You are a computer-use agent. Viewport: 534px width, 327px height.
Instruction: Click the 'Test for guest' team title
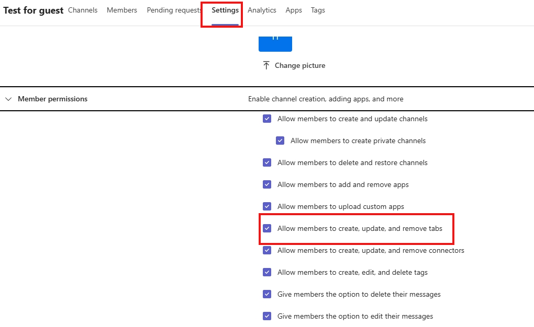click(x=34, y=10)
